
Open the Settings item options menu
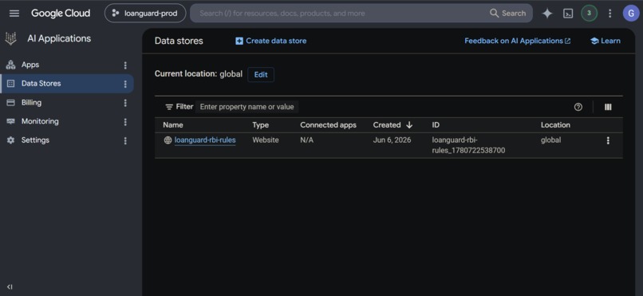point(125,140)
